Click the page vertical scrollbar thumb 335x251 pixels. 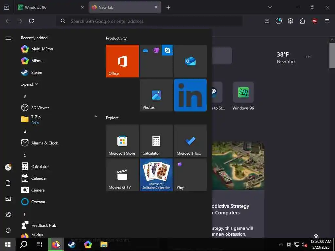(x=332, y=56)
